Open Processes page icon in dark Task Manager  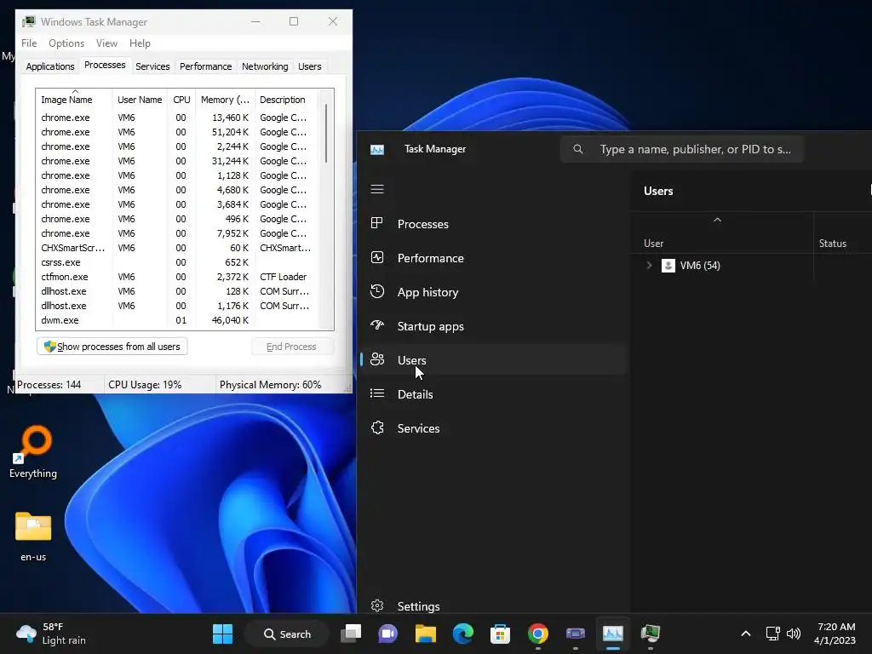(x=377, y=224)
